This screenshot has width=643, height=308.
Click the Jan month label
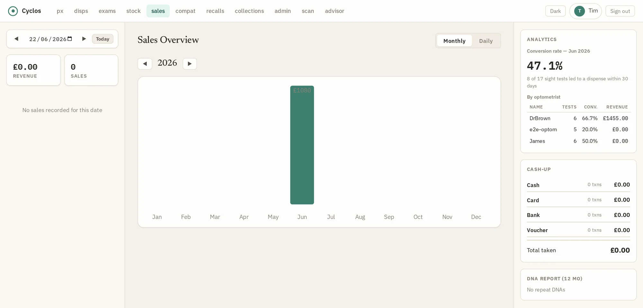(157, 217)
